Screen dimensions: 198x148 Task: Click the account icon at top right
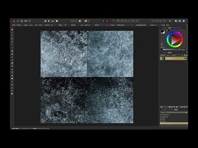tap(184, 21)
